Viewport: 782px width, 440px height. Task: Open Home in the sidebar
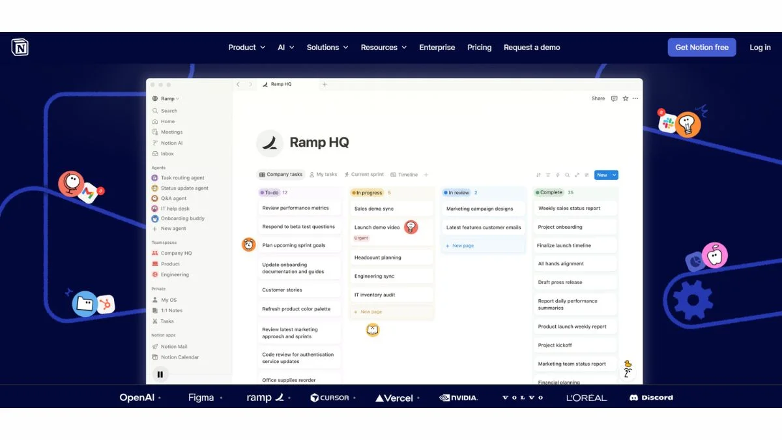163,121
